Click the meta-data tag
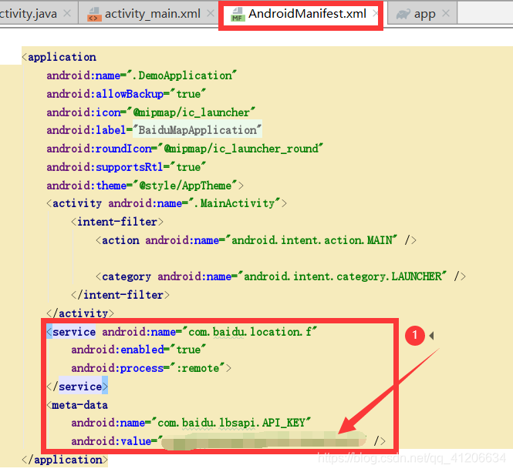This screenshot has height=472, width=513. [x=77, y=405]
